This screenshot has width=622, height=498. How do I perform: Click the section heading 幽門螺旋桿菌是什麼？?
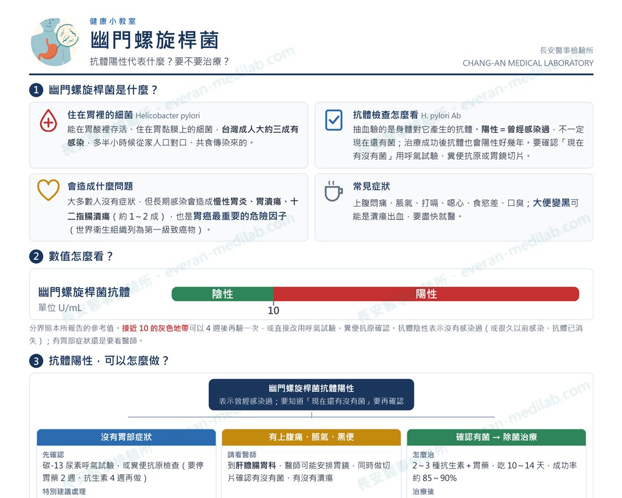(103, 90)
